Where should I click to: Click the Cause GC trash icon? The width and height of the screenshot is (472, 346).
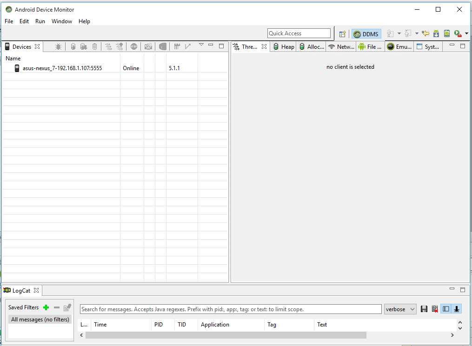pyautogui.click(x=94, y=46)
